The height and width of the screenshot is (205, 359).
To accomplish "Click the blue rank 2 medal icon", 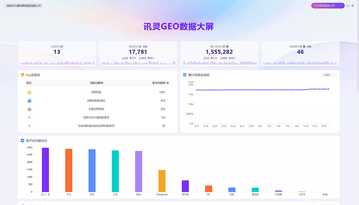I will tap(29, 101).
